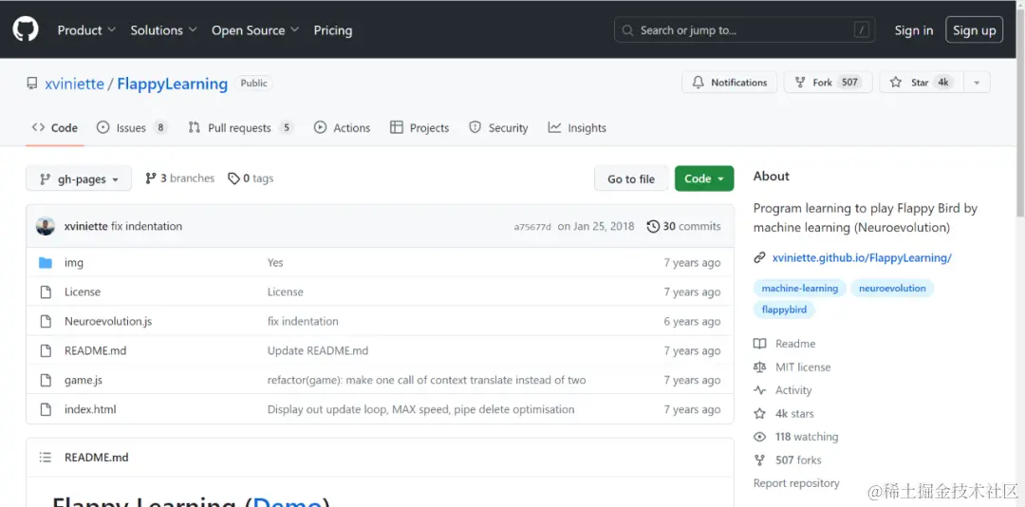The height and width of the screenshot is (507, 1025).
Task: Click the Sign up button
Action: (974, 30)
